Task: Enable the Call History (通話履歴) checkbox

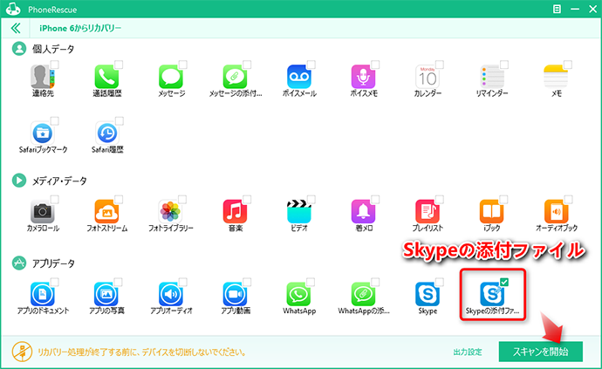Action: click(119, 65)
